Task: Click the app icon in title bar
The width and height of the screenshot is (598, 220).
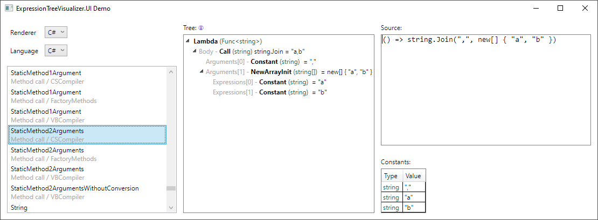Action: tap(9, 8)
